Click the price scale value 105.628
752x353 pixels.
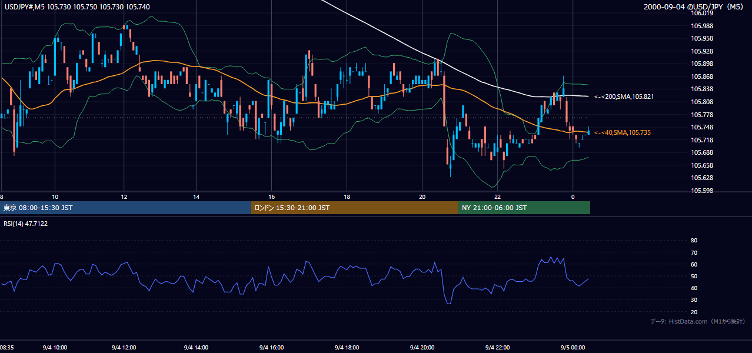pyautogui.click(x=701, y=178)
